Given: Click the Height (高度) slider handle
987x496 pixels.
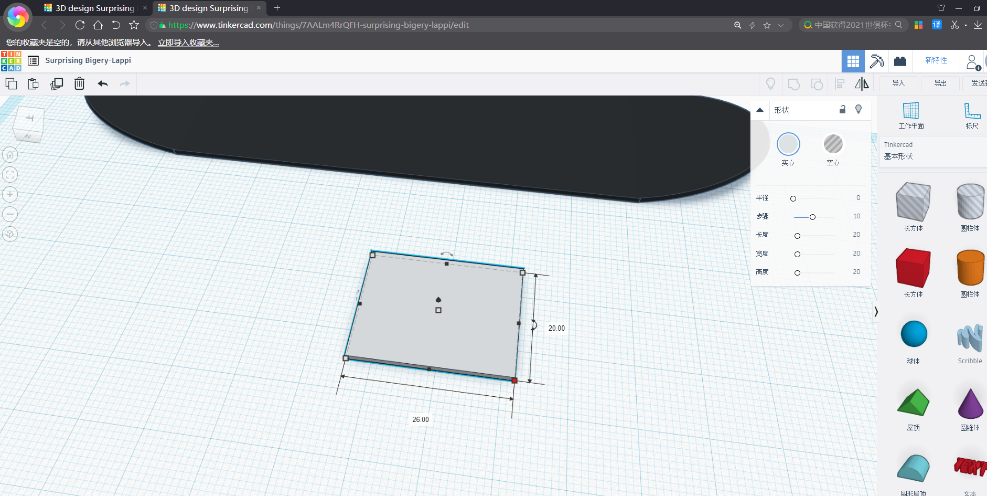Looking at the screenshot, I should pyautogui.click(x=797, y=273).
